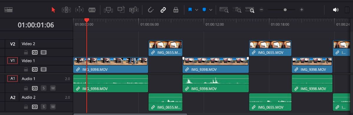Select the Blade Edit tool
Viewport: 353px width, 115px height.
92,10
